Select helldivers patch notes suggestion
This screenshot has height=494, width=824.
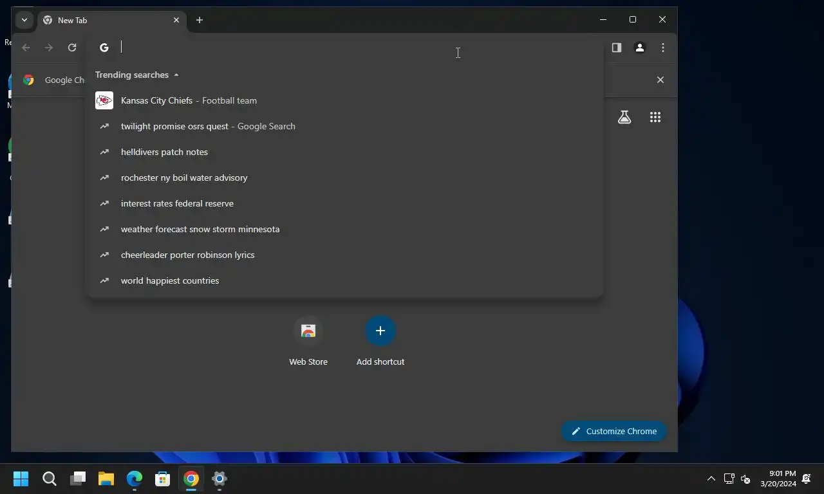pos(344,152)
